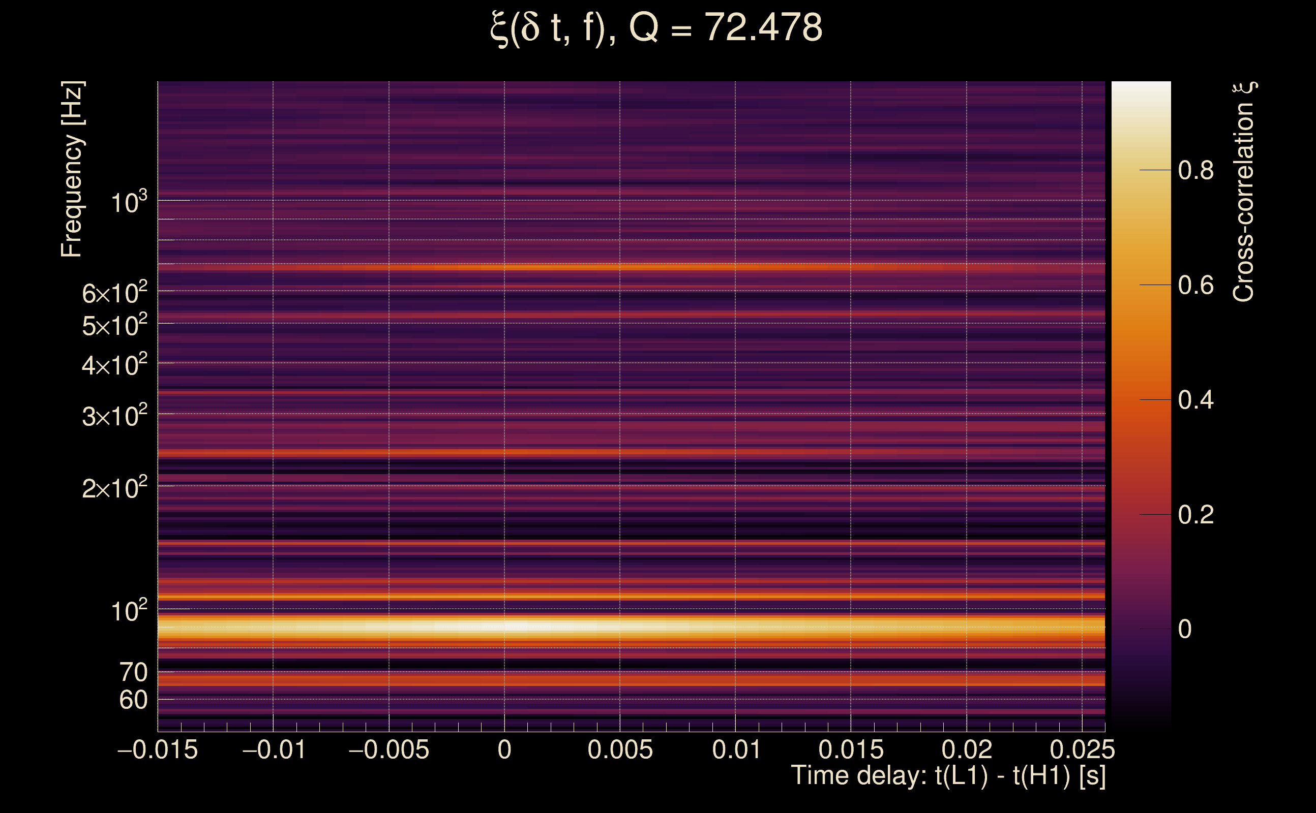1316x813 pixels.
Task: Click the 0.2 colorbar tick label
Action: [1195, 515]
